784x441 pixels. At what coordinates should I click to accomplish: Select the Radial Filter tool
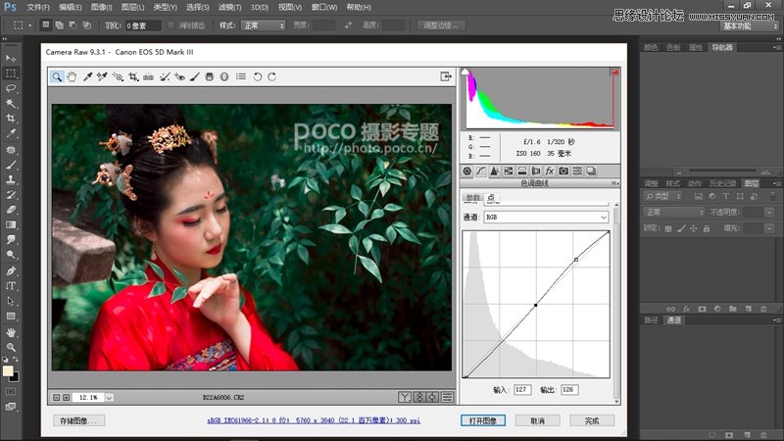click(224, 77)
